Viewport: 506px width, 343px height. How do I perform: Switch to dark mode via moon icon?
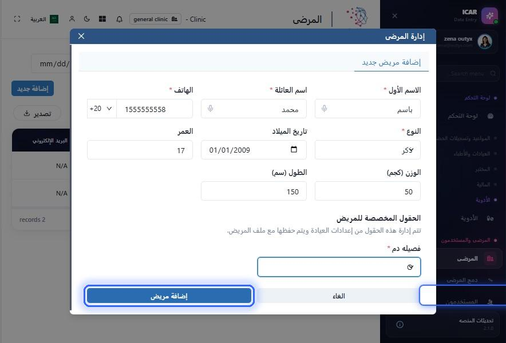[x=87, y=19]
